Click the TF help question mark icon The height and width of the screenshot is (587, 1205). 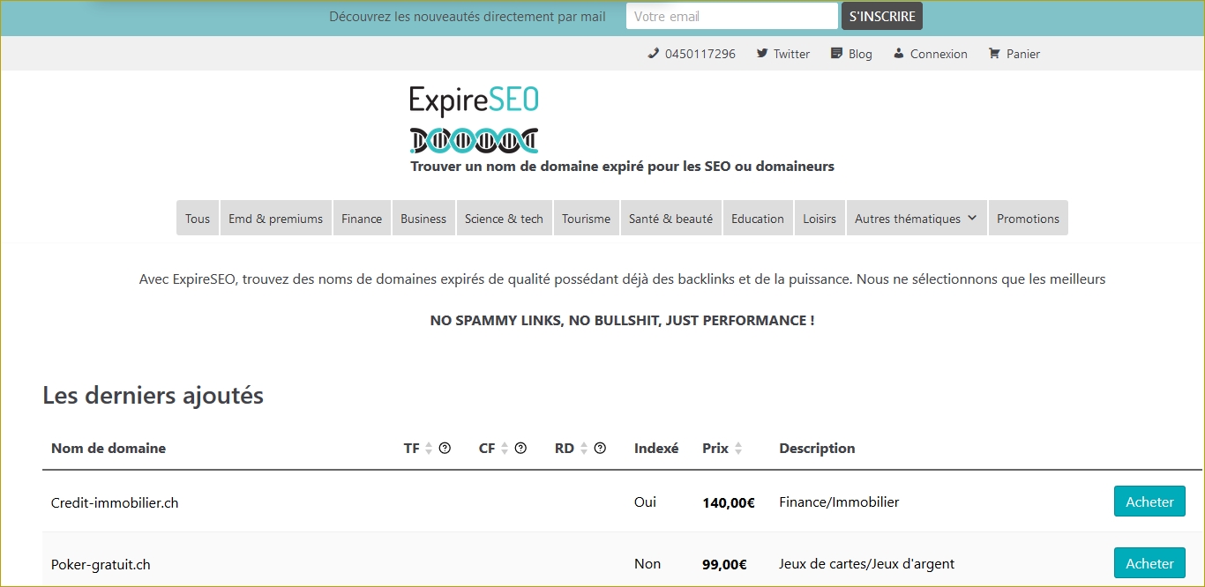(445, 448)
